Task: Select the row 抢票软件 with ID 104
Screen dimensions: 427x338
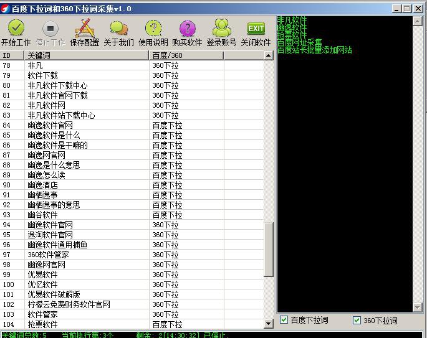Action: tap(132, 324)
